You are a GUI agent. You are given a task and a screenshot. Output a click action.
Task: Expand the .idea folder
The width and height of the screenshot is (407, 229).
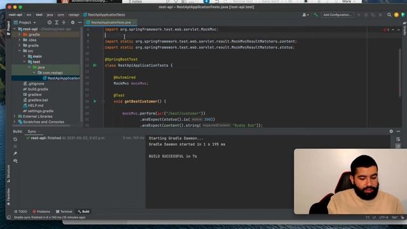pos(20,40)
